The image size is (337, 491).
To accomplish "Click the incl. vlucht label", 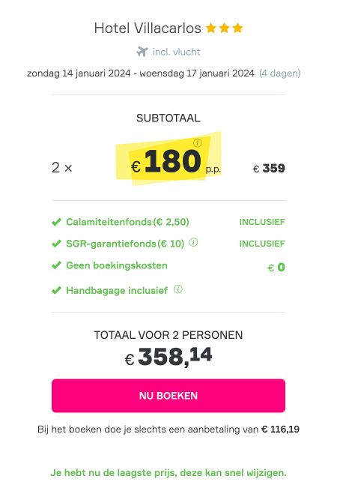I will click(176, 52).
